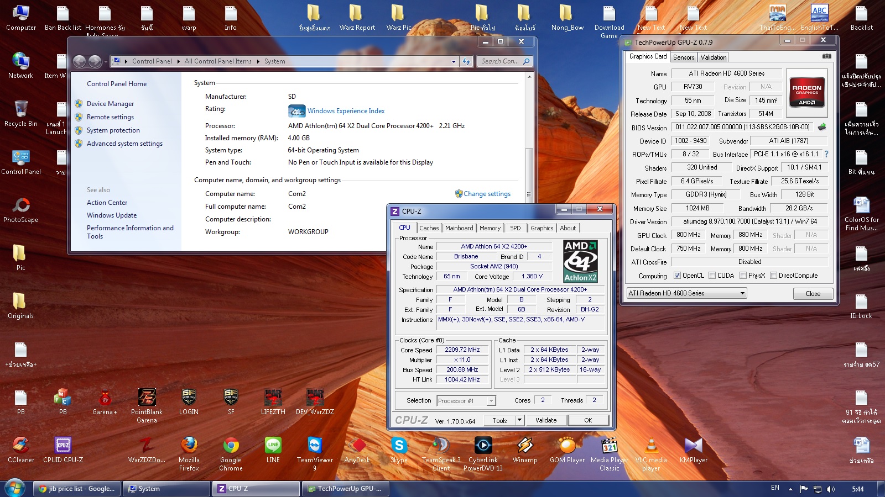Open PhotoScape desktop icon

21,206
